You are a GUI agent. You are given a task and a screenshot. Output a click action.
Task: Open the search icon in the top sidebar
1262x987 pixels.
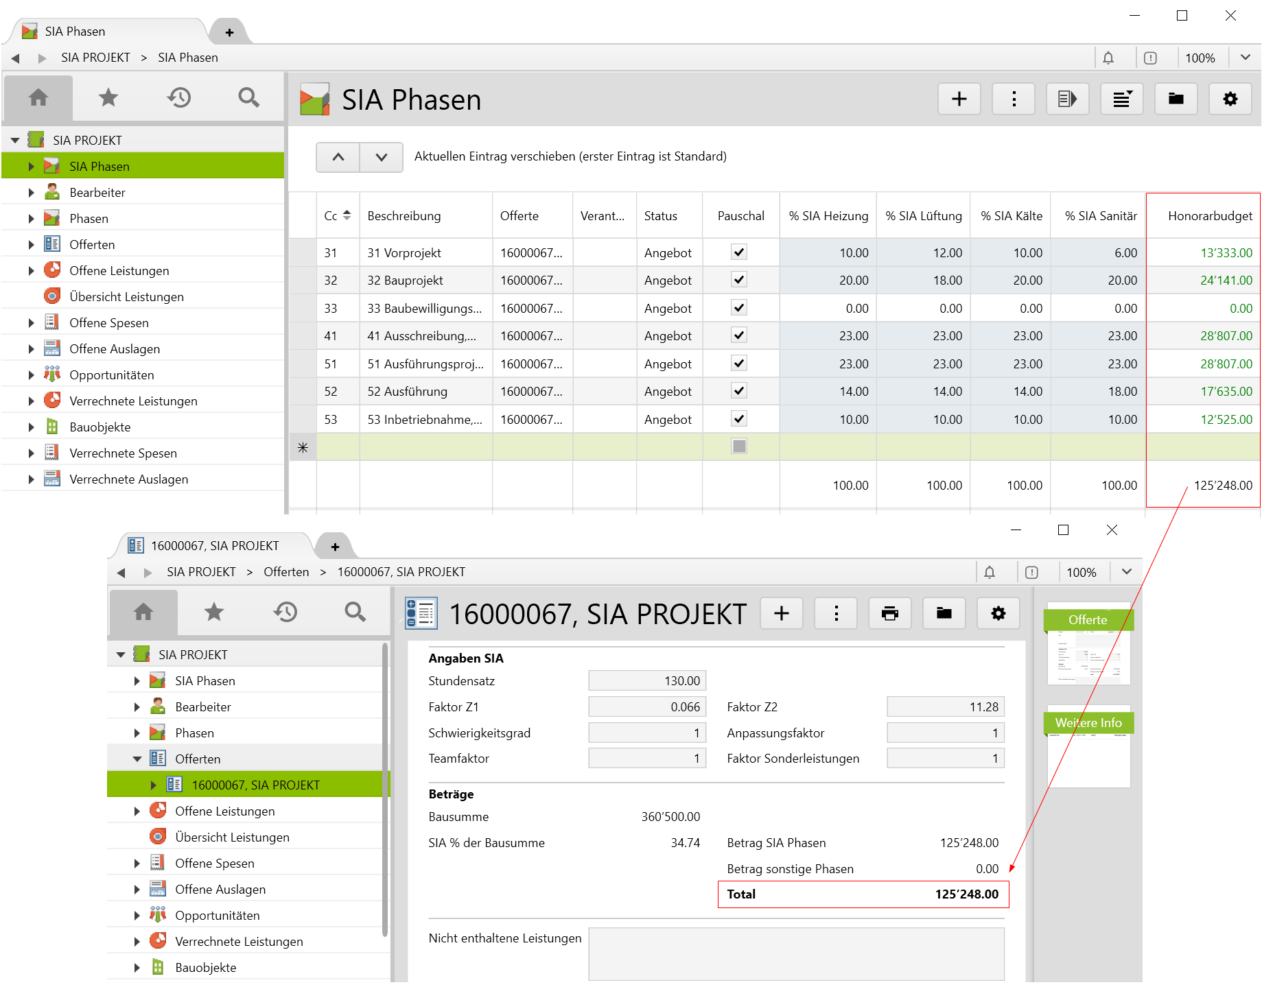pyautogui.click(x=248, y=98)
